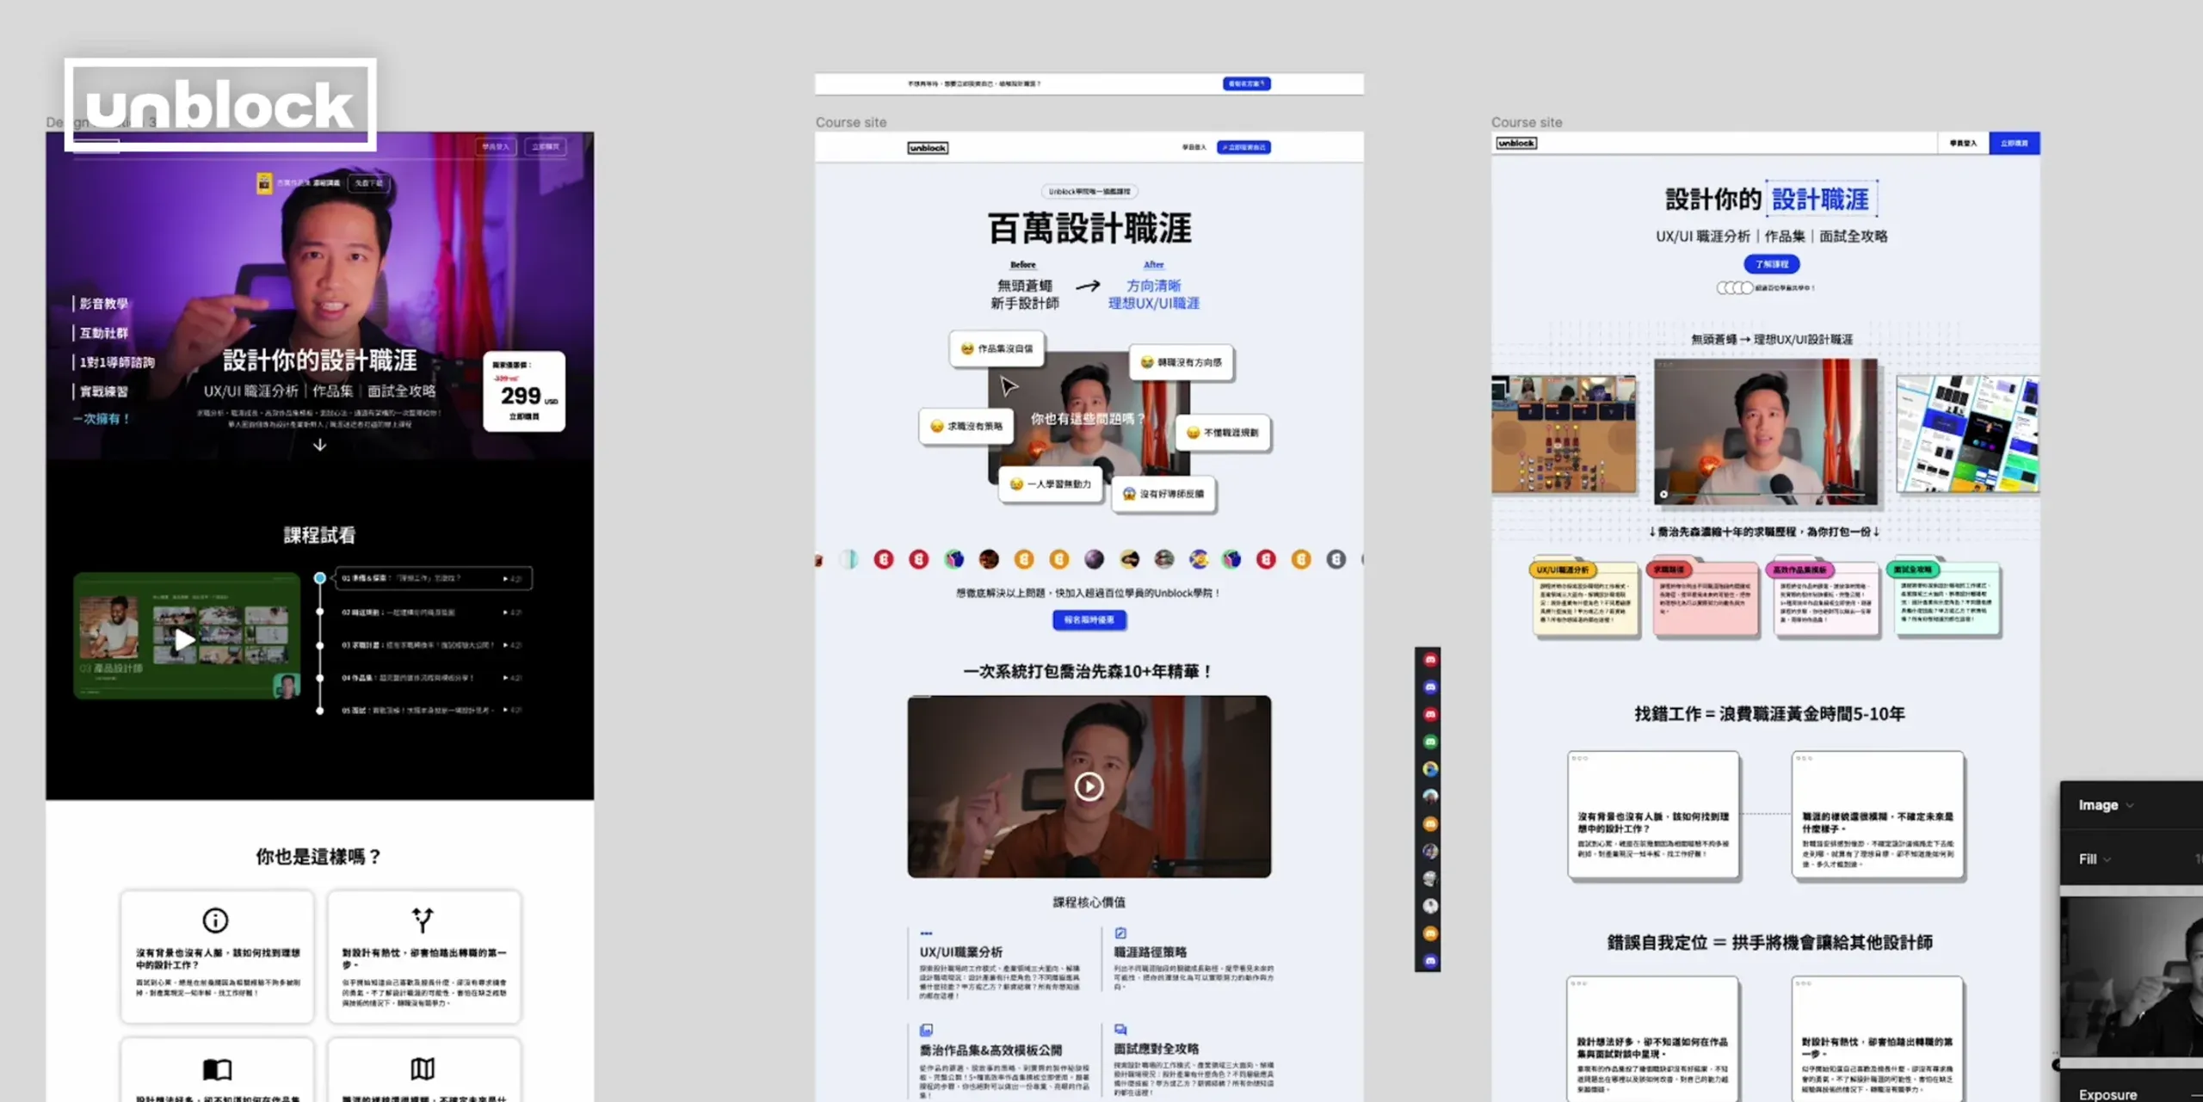Click the center presenter video in the right frame
Screen dimensions: 2203x1102
(1766, 432)
